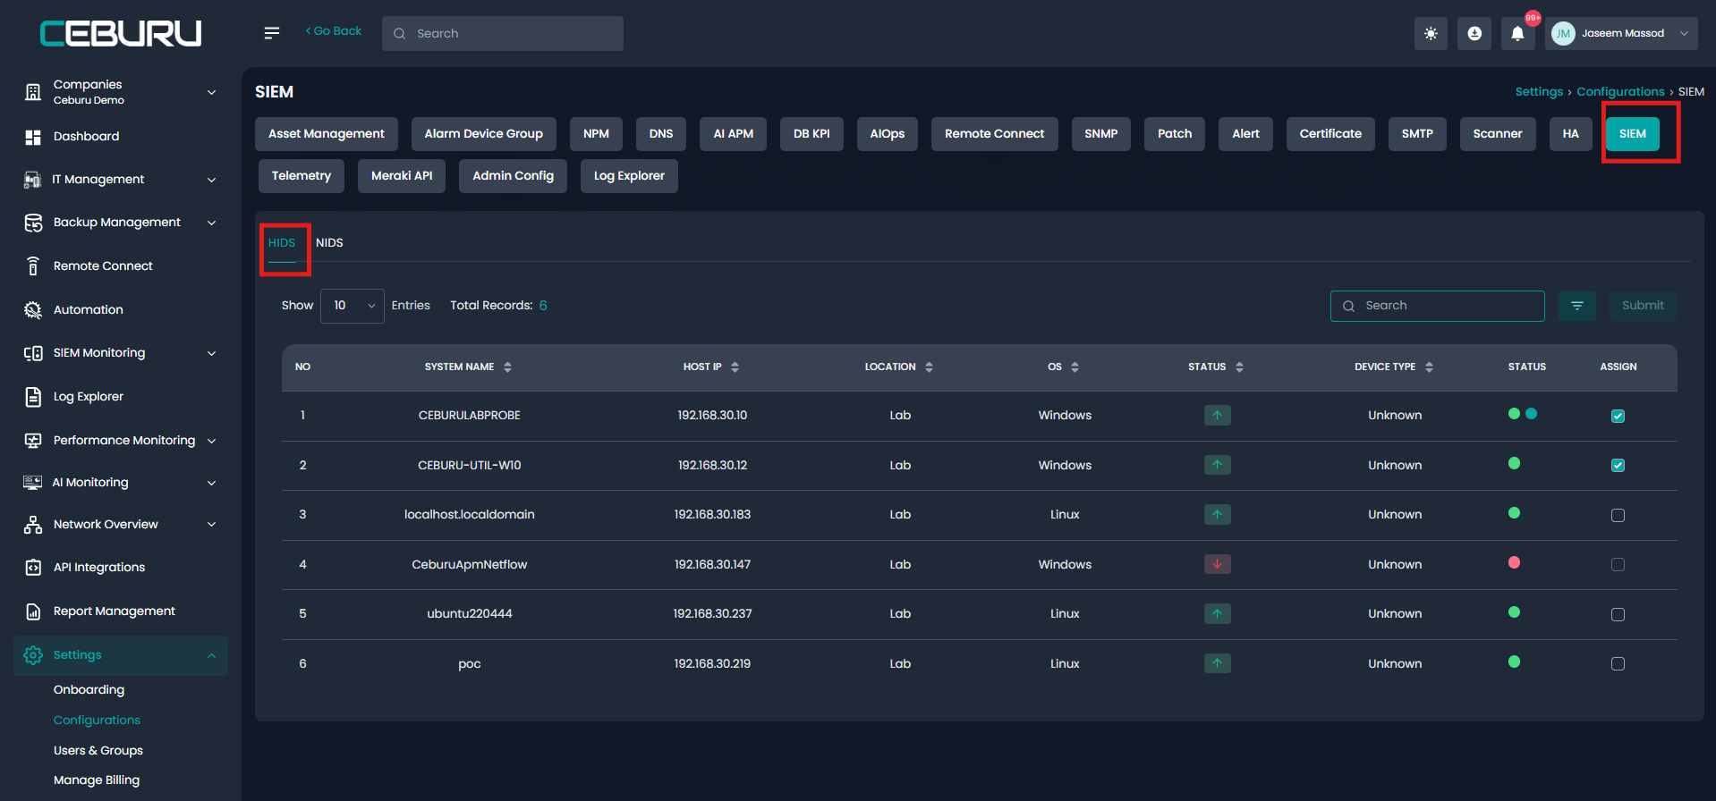Viewport: 1716px width, 801px height.
Task: Click the API Integrations sidebar icon
Action: point(33,568)
